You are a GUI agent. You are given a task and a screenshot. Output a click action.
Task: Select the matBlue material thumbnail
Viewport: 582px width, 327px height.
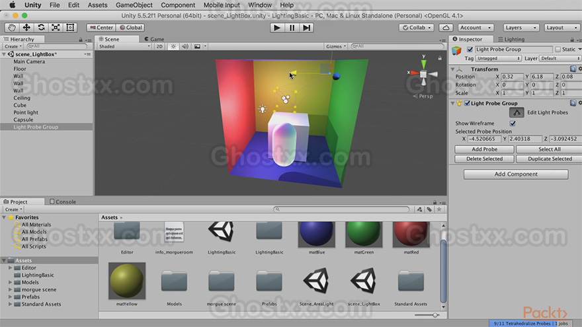pyautogui.click(x=317, y=235)
